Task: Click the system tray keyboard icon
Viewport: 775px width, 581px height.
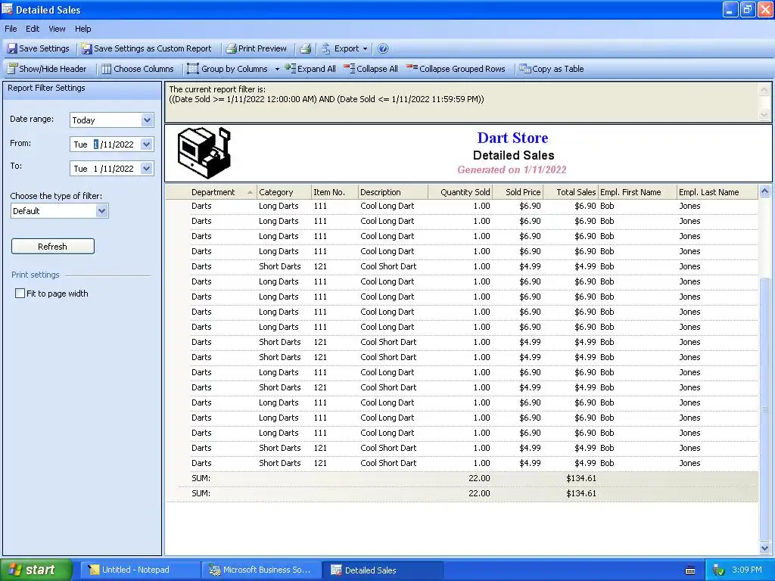Action: (x=690, y=570)
